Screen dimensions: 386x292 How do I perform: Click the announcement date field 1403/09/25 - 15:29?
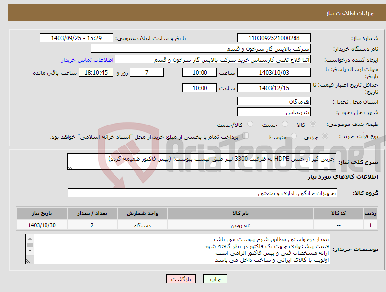76,38
